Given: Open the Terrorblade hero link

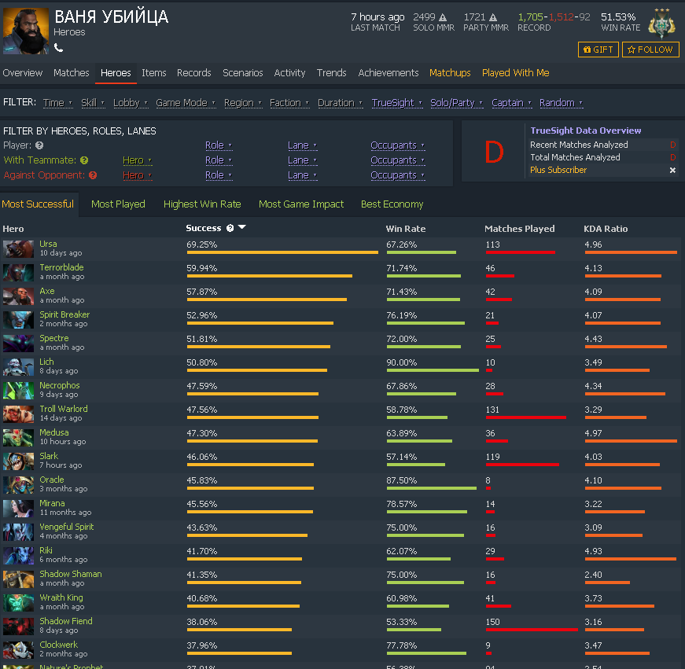Looking at the screenshot, I should click(x=61, y=267).
